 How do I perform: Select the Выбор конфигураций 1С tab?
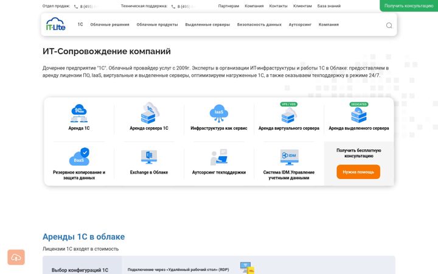point(82,265)
